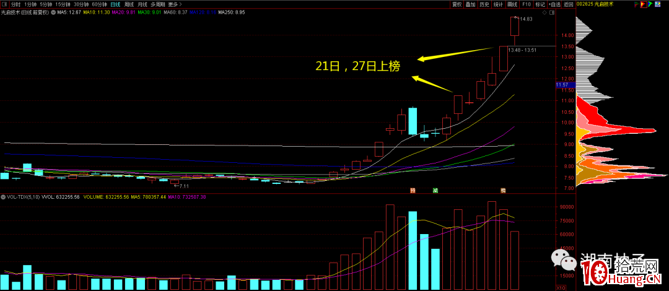
Task: Click the 叠加 overlay button
Action: coord(471,4)
